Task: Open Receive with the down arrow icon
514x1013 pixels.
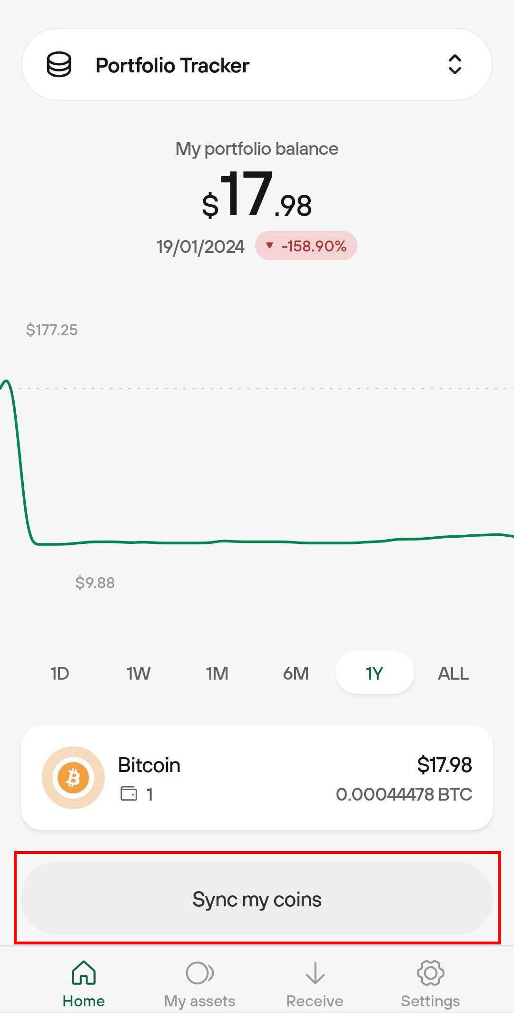Action: [315, 973]
